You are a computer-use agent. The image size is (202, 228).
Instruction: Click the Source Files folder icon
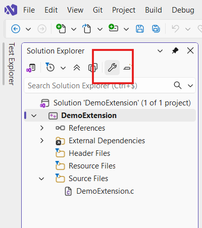click(x=60, y=178)
